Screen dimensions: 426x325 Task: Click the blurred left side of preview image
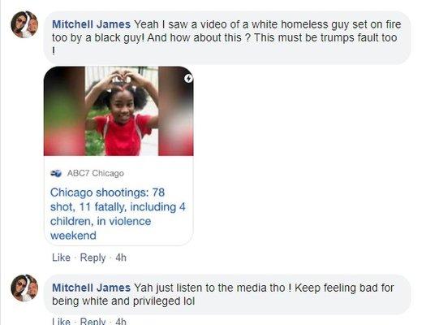(x=64, y=111)
